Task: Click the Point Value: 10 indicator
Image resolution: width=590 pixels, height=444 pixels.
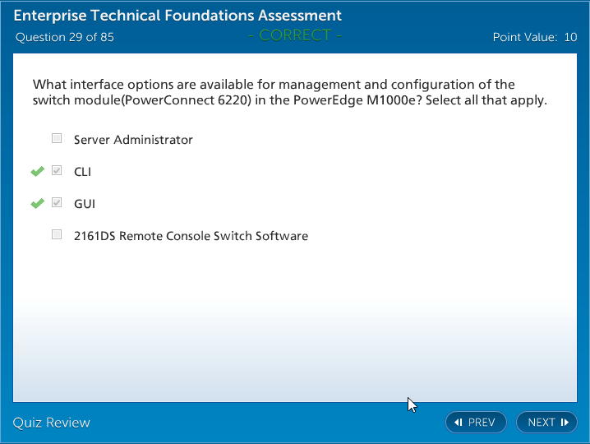Action: tap(534, 37)
